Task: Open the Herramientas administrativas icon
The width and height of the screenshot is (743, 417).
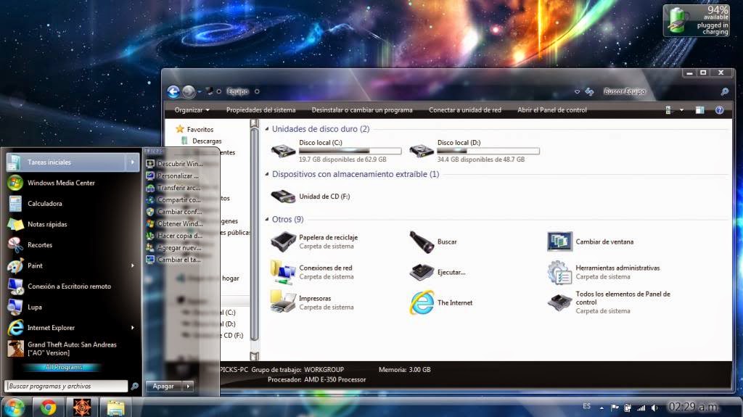Action: click(559, 272)
